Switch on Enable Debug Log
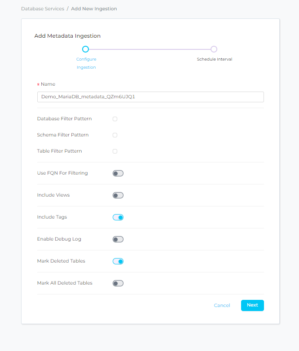 [118, 239]
